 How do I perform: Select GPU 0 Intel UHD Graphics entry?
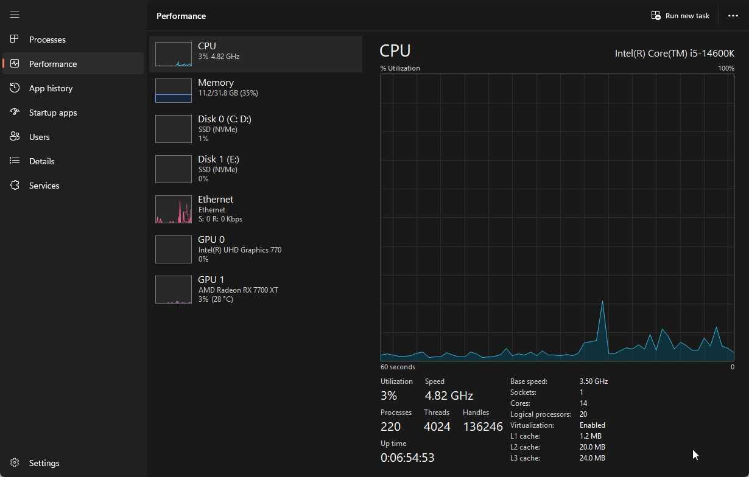point(256,249)
